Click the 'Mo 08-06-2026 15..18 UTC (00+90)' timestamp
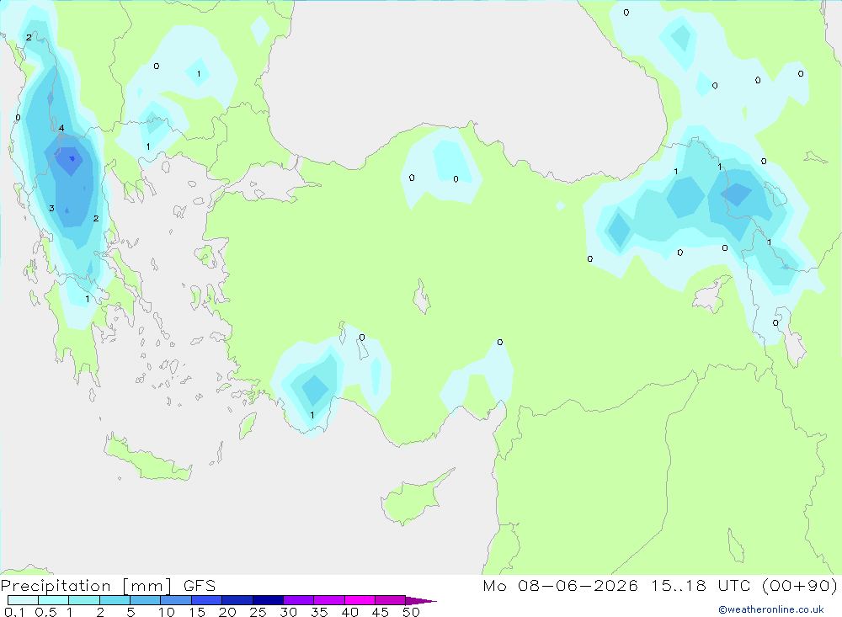This screenshot has width=842, height=617. point(660,586)
